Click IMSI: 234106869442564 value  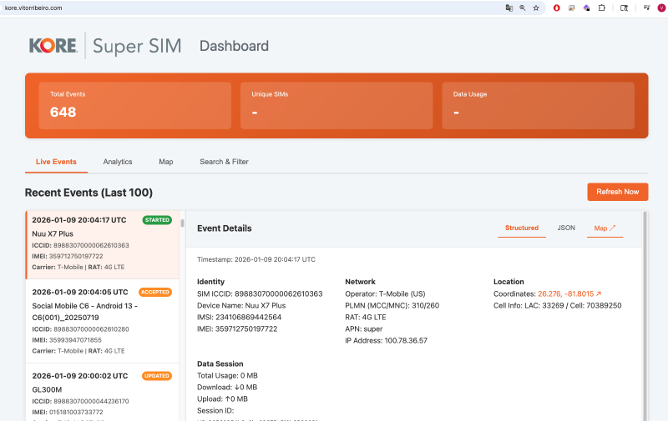pyautogui.click(x=239, y=318)
